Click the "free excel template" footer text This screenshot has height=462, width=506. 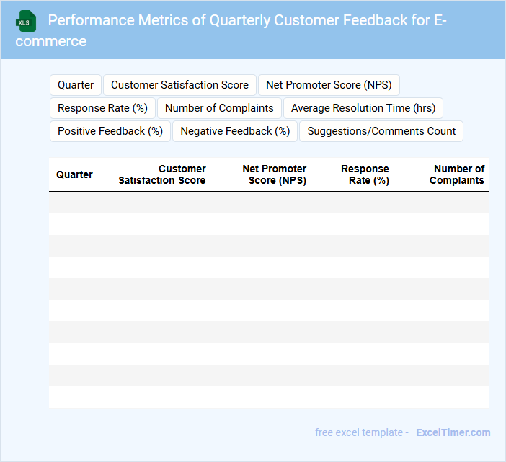click(x=359, y=432)
